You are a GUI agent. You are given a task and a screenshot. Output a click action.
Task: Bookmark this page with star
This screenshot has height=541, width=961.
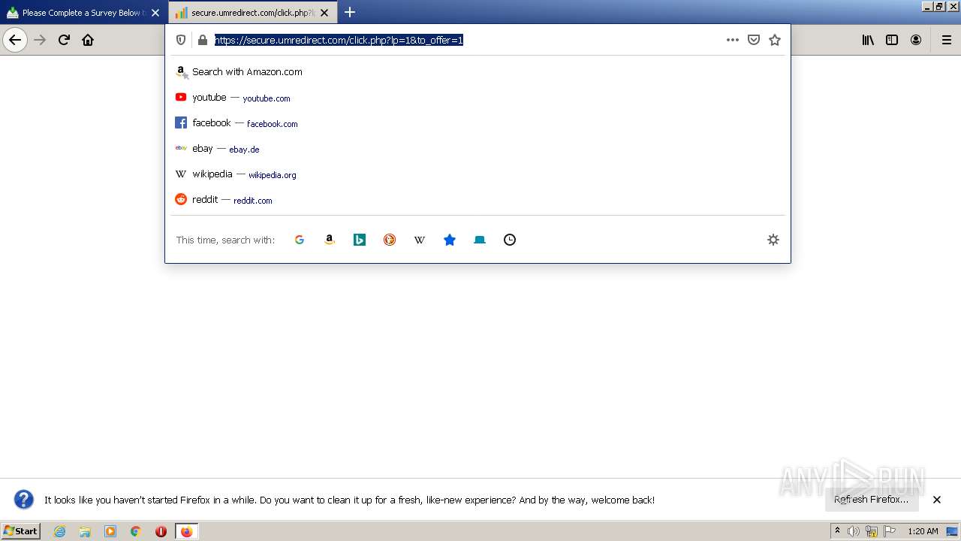tap(775, 40)
